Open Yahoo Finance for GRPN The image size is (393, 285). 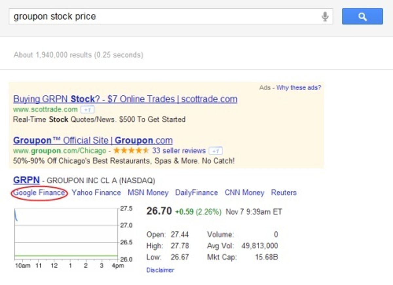coord(97,193)
